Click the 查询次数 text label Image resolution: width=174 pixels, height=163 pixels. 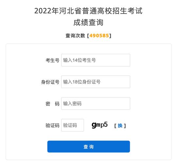tap(75, 36)
